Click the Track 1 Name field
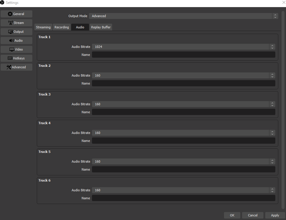 183,55
